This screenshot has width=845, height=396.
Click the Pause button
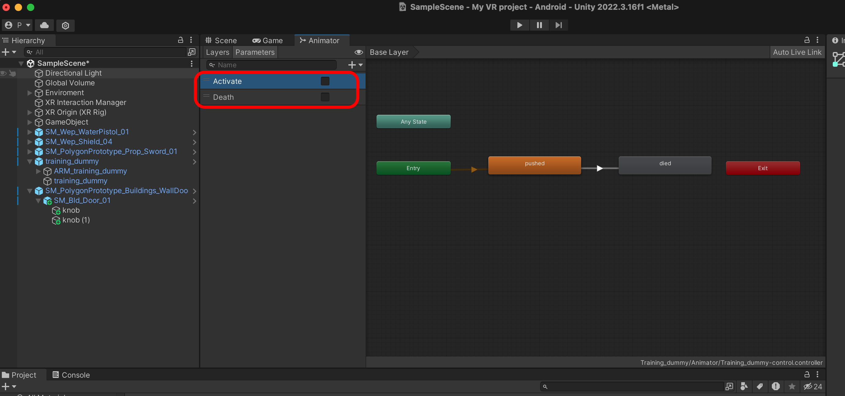539,25
